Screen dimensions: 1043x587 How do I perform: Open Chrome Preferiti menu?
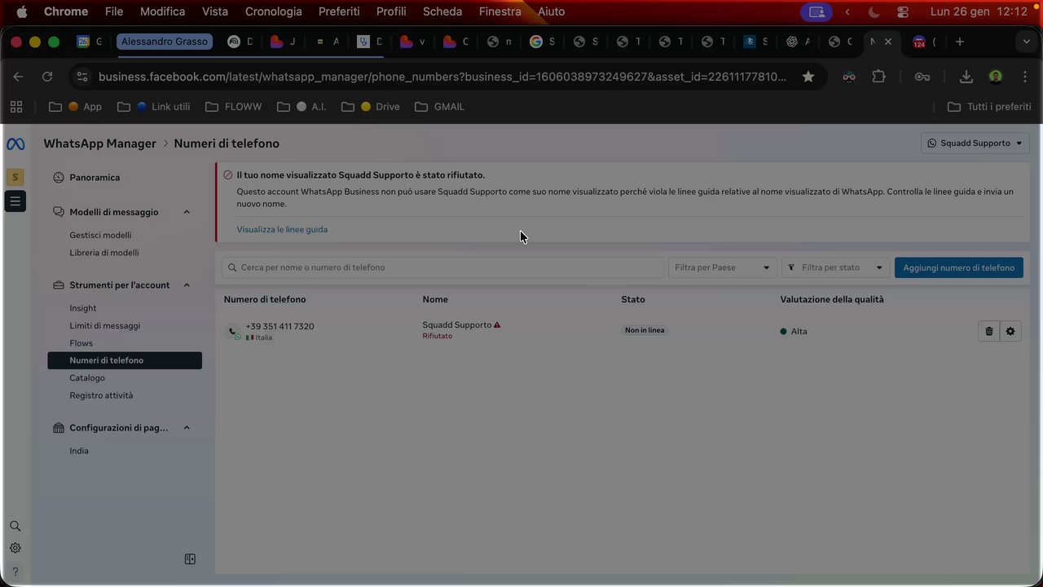[339, 11]
